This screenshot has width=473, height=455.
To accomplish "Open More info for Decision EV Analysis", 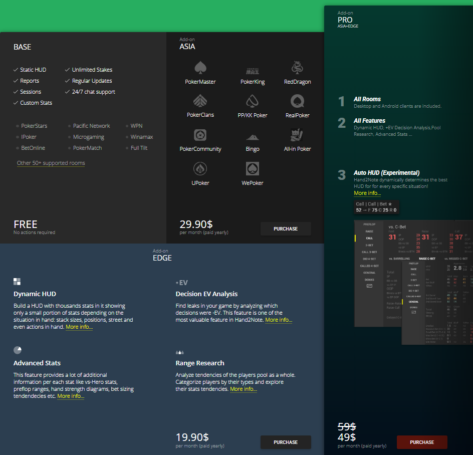I will click(x=279, y=320).
